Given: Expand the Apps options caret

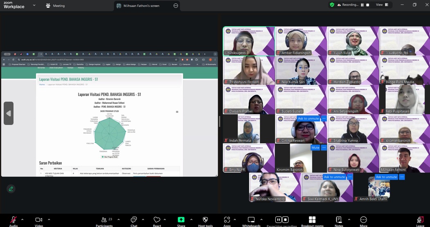Looking at the screenshot, I should tap(235, 219).
